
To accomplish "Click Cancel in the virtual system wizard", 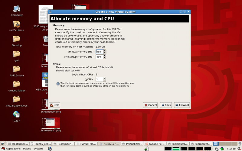I will click(x=150, y=105).
